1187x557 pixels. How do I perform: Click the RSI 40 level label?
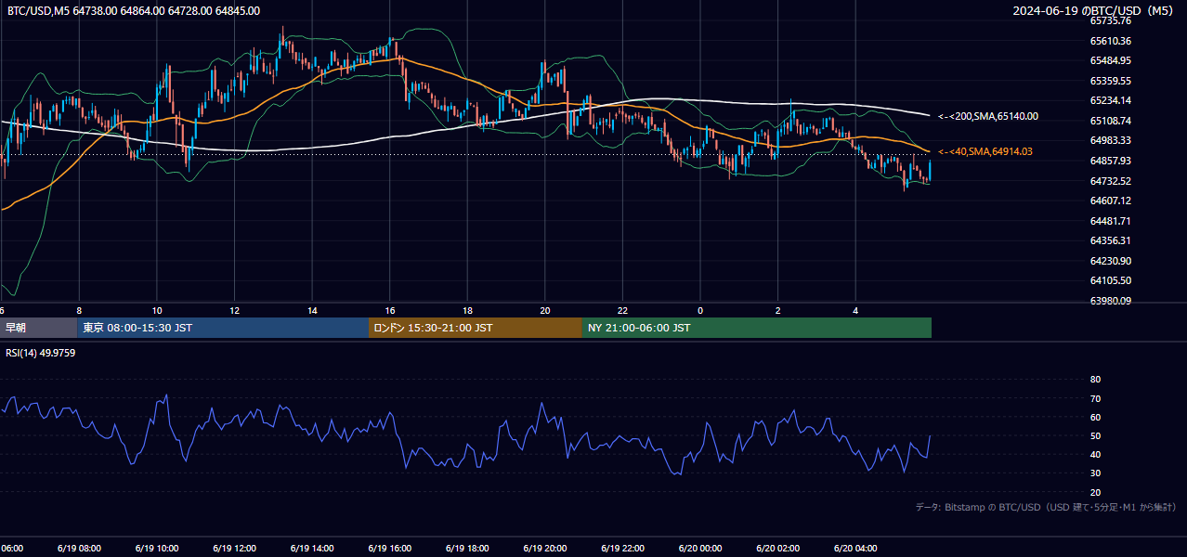[1095, 454]
